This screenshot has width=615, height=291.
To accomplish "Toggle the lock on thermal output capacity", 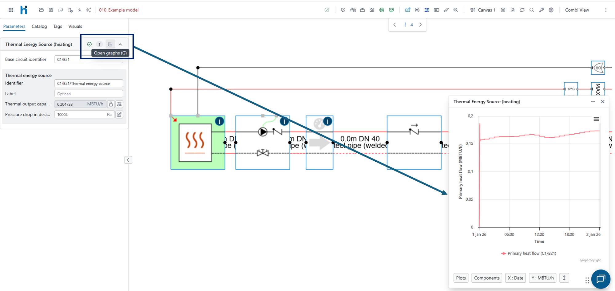I will pos(111,104).
